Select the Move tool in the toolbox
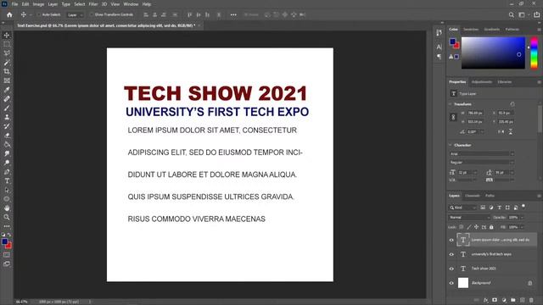Viewport: 543px width, 305px height. pyautogui.click(x=7, y=35)
